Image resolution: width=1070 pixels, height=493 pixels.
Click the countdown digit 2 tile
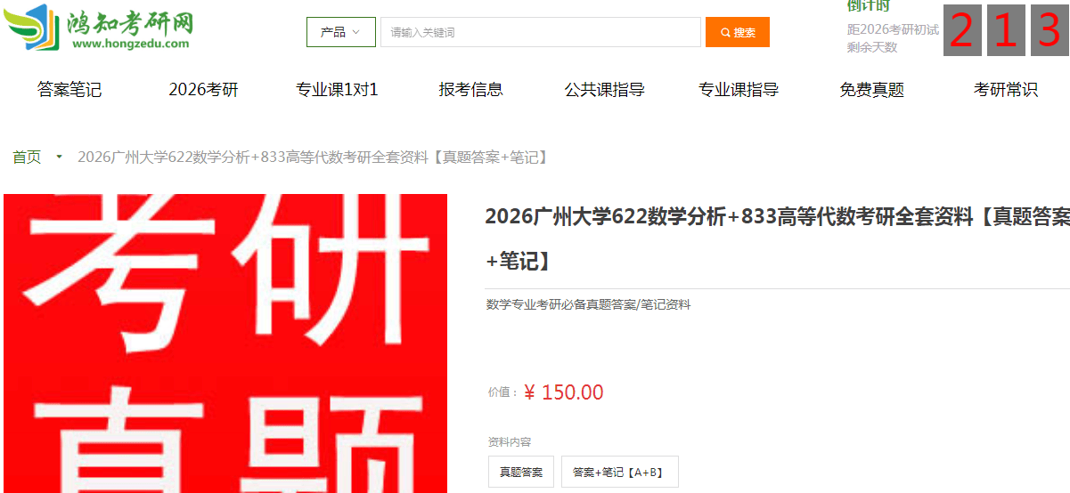click(x=962, y=30)
